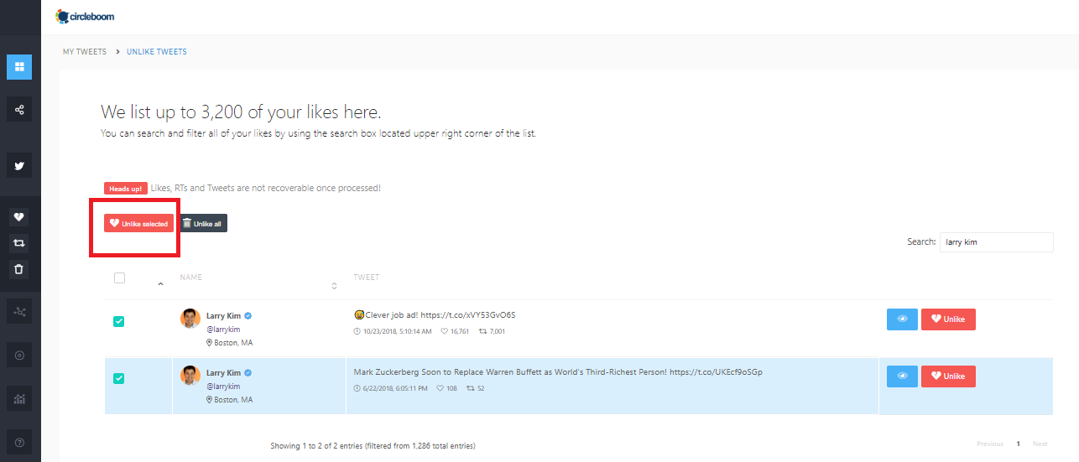The image size is (1079, 462).
Task: Open the network graph icon in sidebar
Action: (x=19, y=312)
